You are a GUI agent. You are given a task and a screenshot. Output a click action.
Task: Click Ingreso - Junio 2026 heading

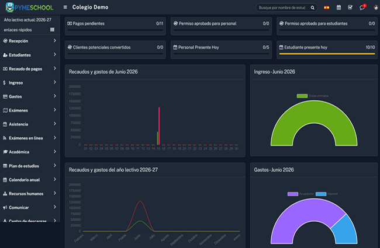[275, 72]
